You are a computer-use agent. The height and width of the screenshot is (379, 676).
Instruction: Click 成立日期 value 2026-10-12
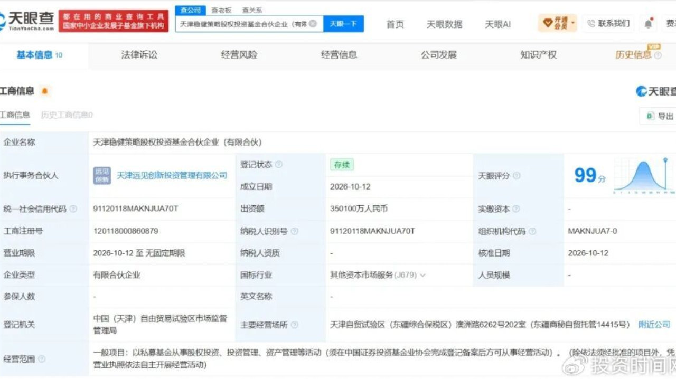[350, 187]
